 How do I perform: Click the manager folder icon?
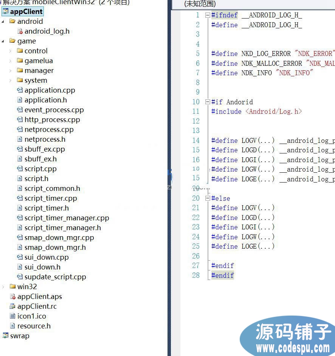coord(20,70)
